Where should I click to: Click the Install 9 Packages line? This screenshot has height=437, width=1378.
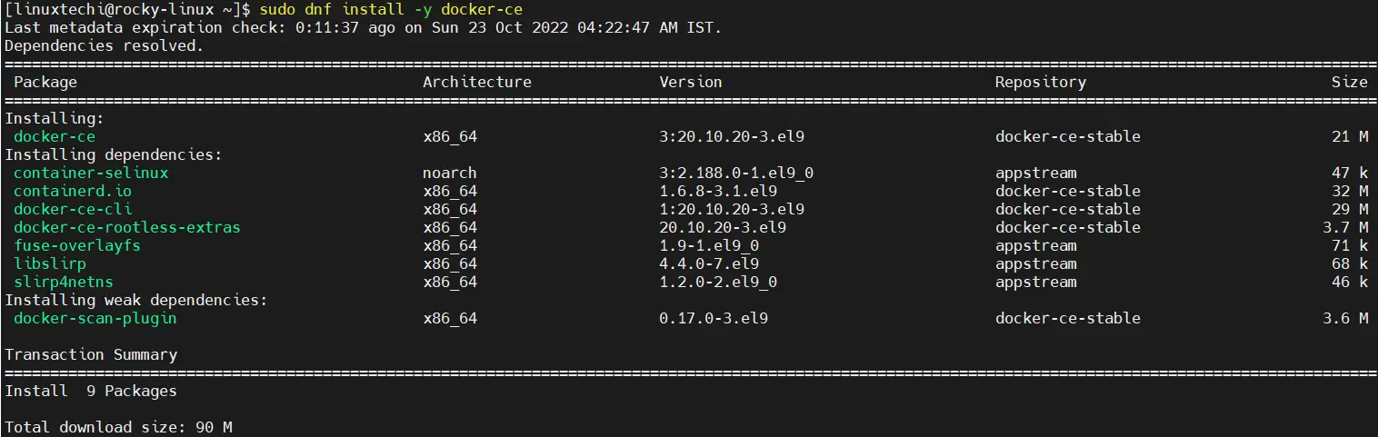(x=91, y=391)
